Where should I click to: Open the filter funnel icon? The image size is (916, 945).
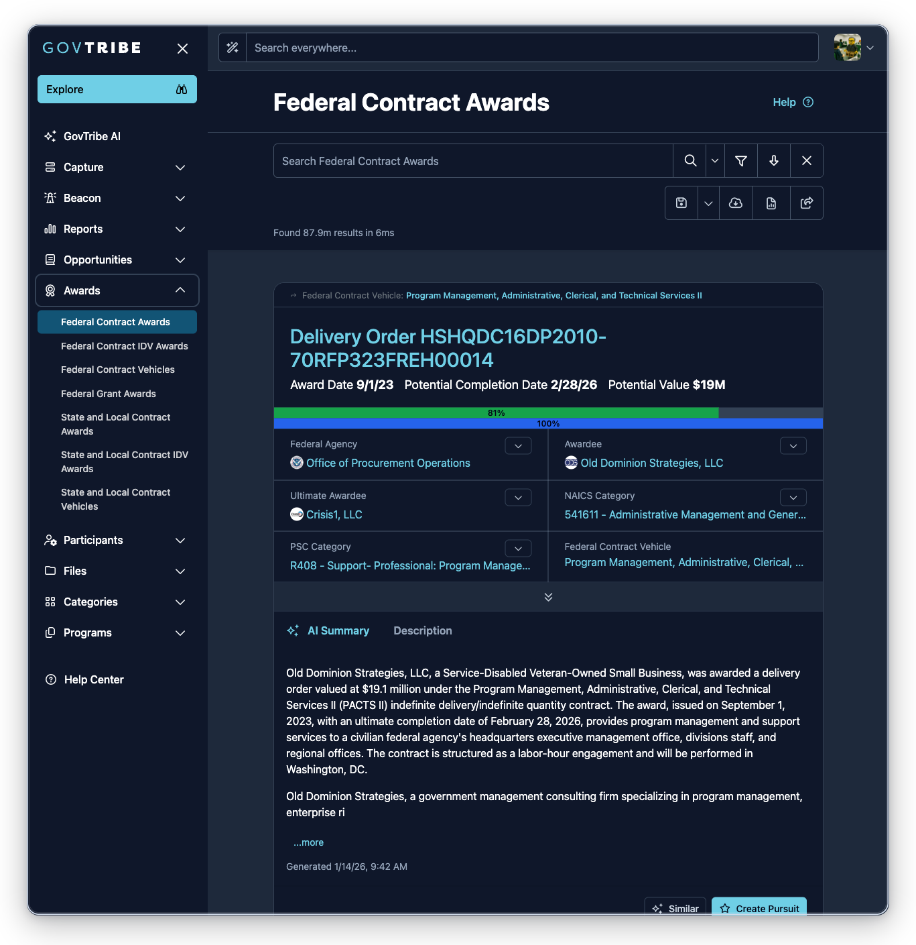point(741,161)
